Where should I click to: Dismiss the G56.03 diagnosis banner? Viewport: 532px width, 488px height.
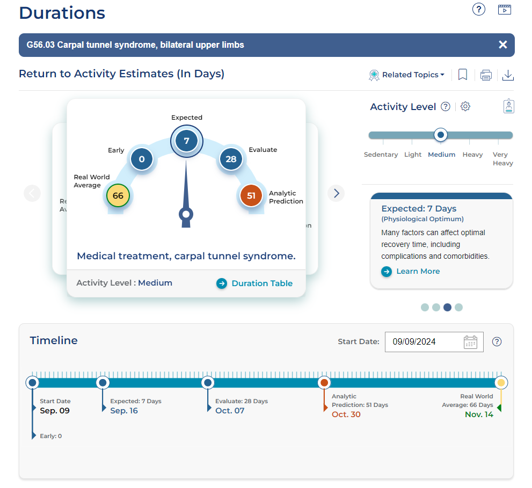(503, 45)
